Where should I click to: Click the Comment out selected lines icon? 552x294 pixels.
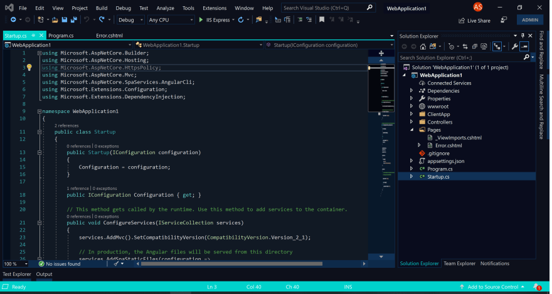[300, 20]
